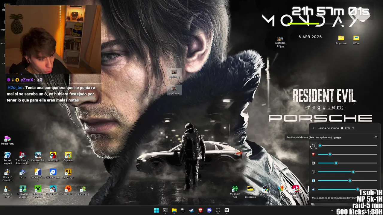
Task: Adjust the Brave volume slider
Action: pos(348,154)
